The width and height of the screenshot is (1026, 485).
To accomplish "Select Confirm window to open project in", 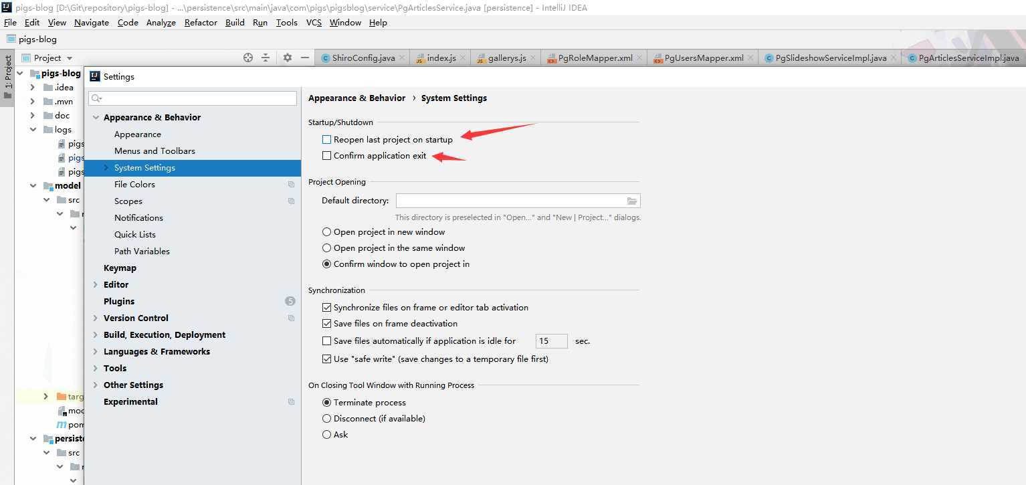I will pyautogui.click(x=326, y=264).
